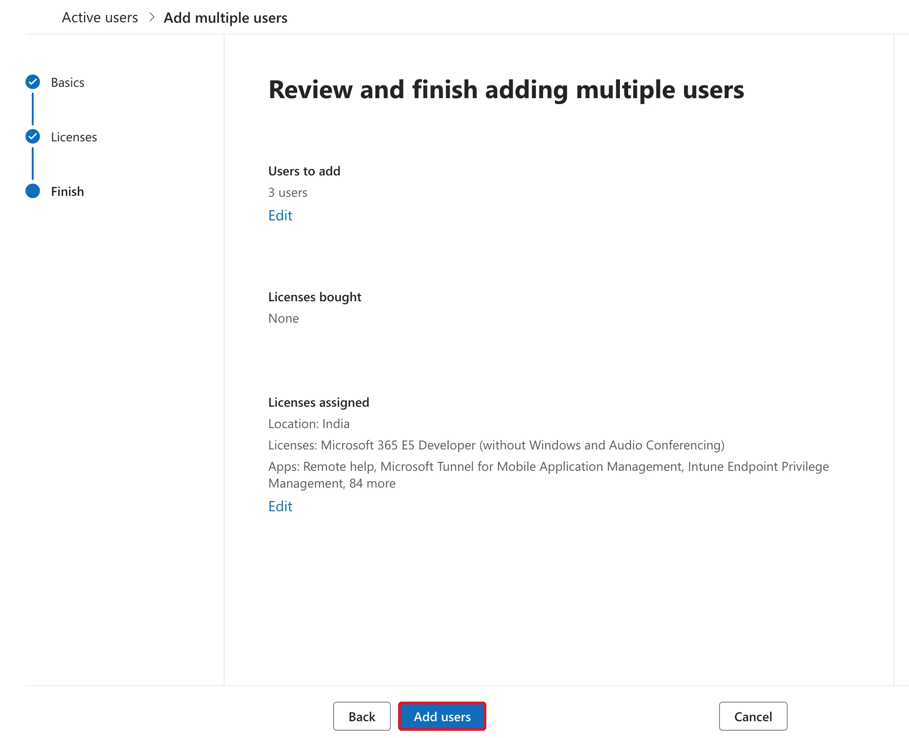The image size is (909, 738).
Task: Click the 'Users to add' heading
Action: pos(304,171)
